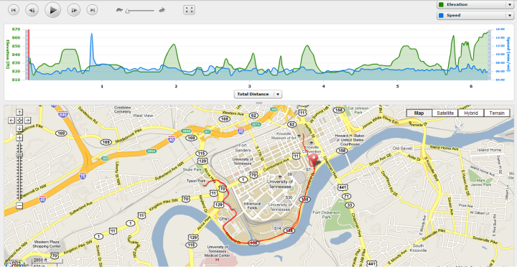
Task: Switch map to Satellite view
Action: pos(444,113)
